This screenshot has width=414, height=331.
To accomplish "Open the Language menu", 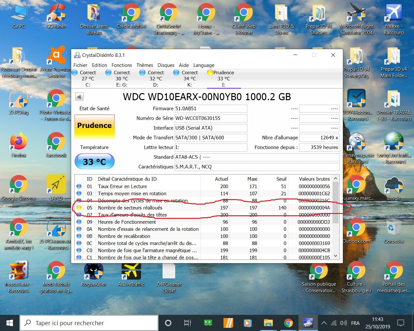I will click(204, 65).
